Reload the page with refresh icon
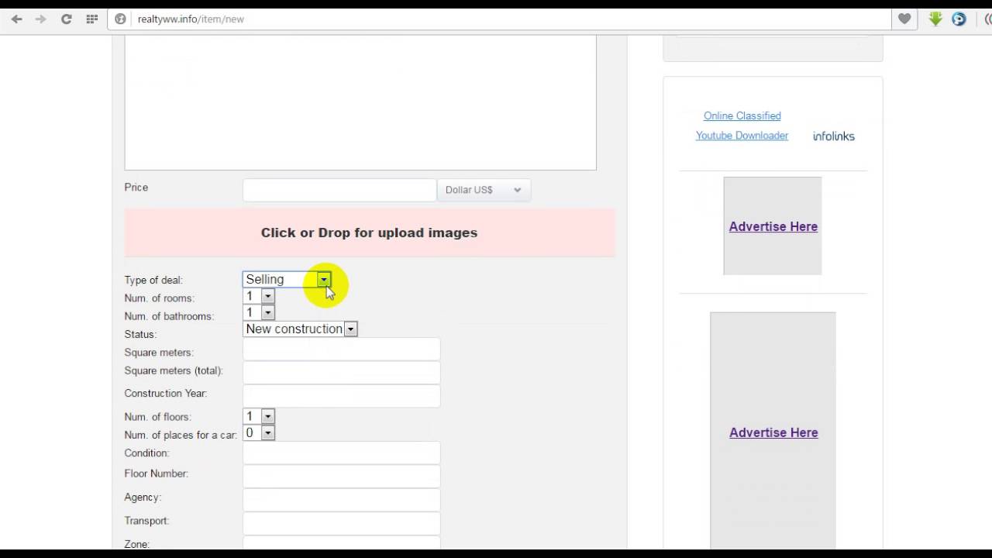The image size is (992, 558). point(67,19)
